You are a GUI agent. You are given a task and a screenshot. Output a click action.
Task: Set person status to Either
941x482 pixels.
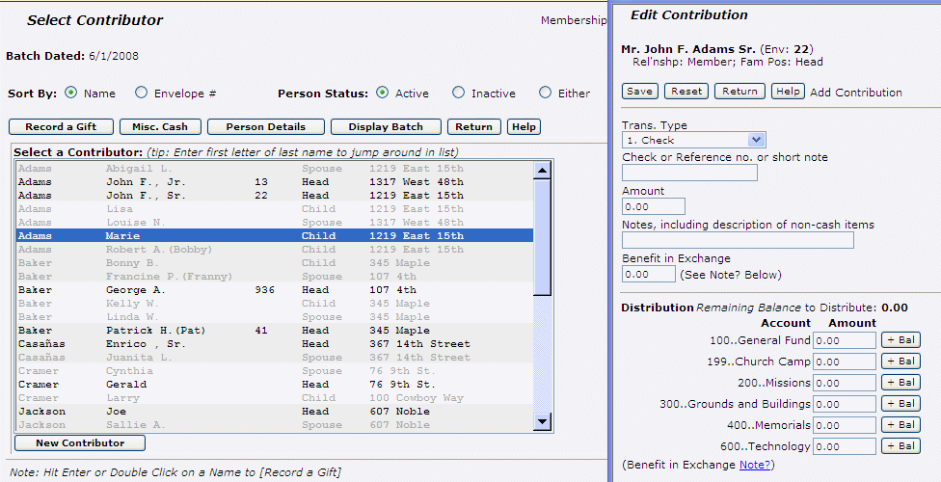click(545, 94)
